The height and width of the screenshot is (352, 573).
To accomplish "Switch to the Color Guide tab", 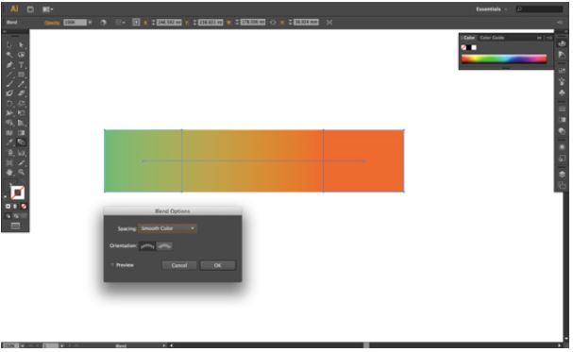I will coord(492,38).
